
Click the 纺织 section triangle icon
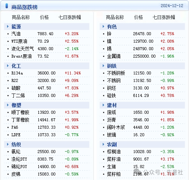click(8, 144)
